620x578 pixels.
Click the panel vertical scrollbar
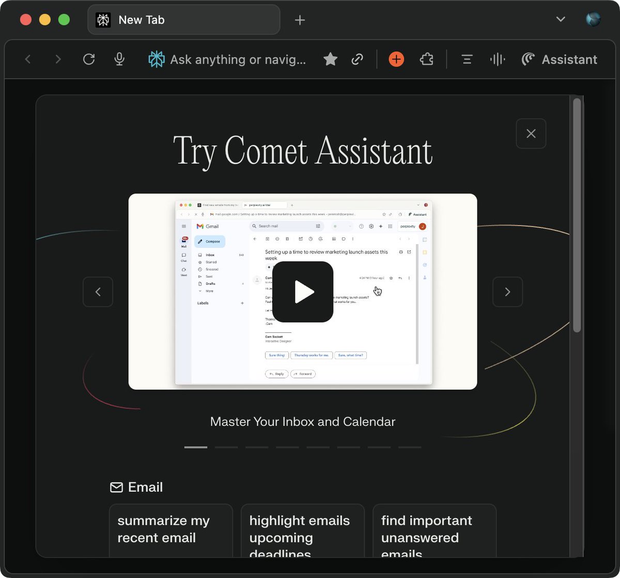point(577,215)
